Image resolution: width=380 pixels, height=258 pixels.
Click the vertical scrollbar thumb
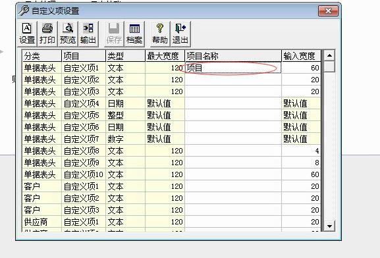click(329, 66)
